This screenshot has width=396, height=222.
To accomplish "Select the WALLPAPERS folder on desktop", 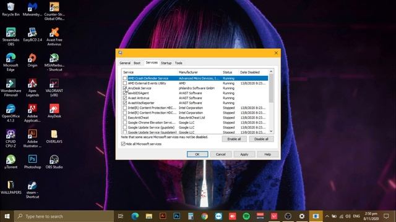I will coord(11,187).
